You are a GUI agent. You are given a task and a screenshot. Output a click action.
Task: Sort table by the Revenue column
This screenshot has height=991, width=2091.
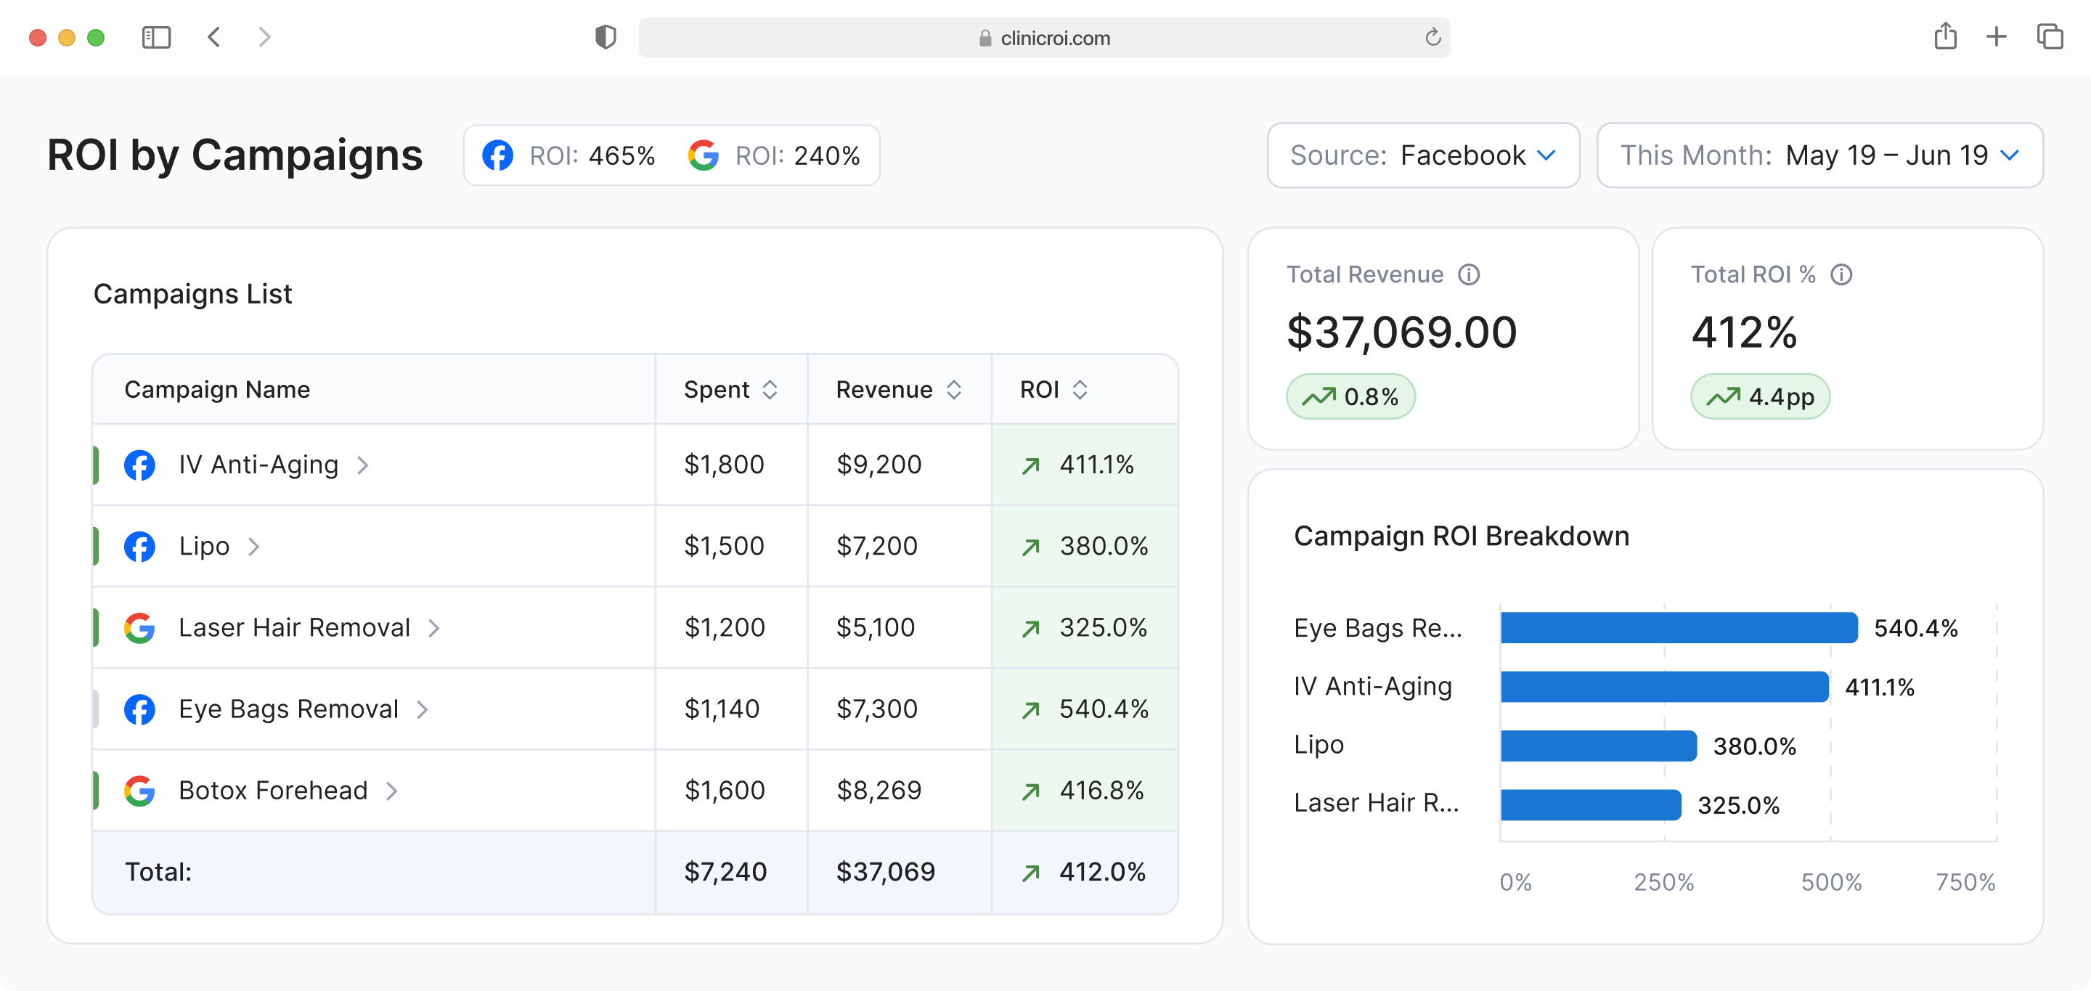954,390
